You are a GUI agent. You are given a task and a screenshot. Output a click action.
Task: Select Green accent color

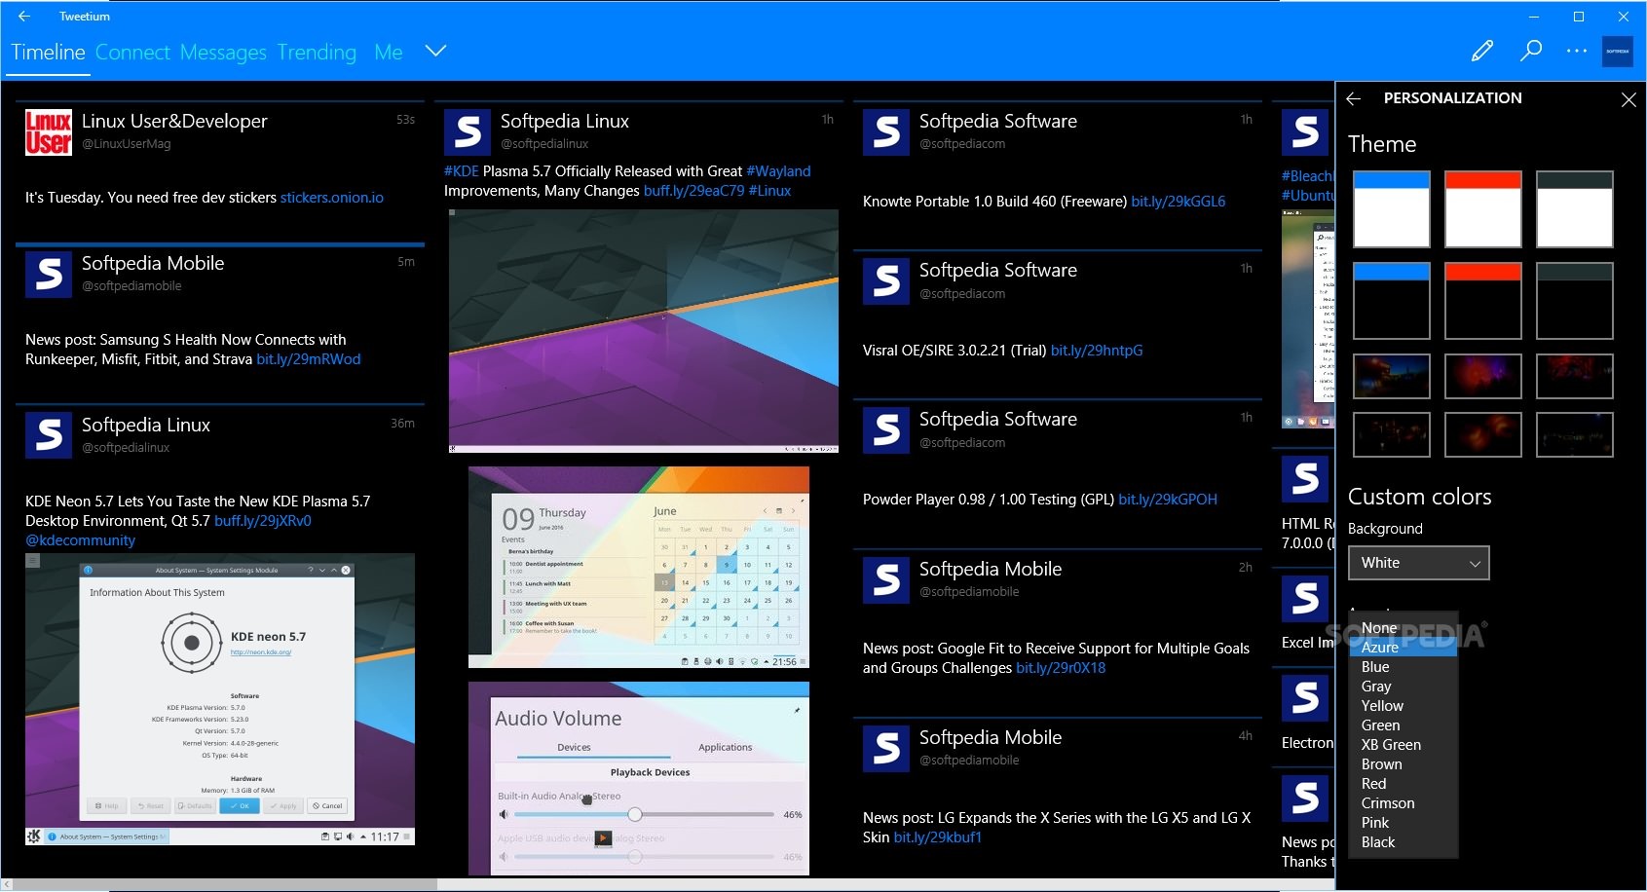click(x=1403, y=725)
